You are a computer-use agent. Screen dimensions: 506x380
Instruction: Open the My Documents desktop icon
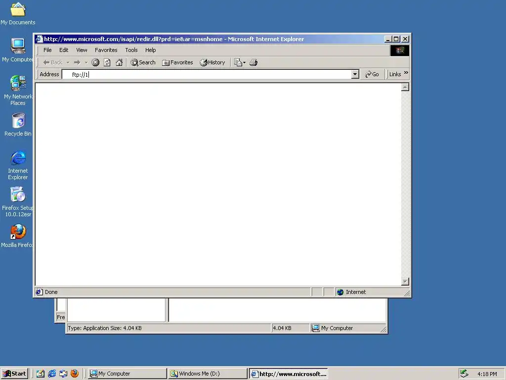pyautogui.click(x=18, y=13)
